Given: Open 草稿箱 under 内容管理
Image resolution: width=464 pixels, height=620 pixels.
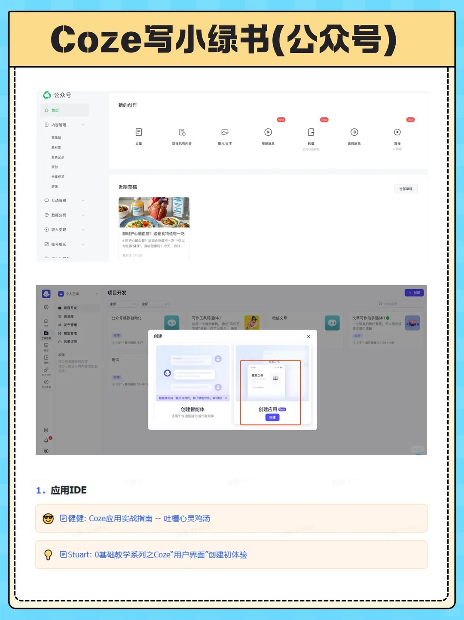Looking at the screenshot, I should (56, 138).
